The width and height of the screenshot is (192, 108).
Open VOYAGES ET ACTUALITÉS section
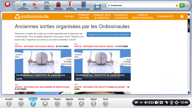(x=121, y=17)
